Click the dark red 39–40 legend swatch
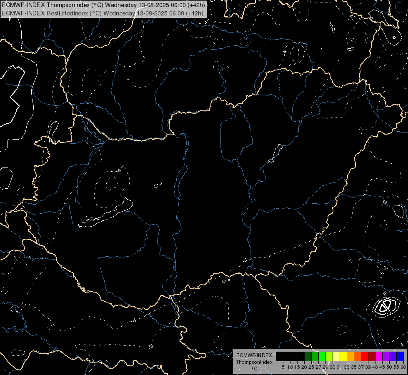The width and height of the screenshot is (408, 375). point(372,357)
